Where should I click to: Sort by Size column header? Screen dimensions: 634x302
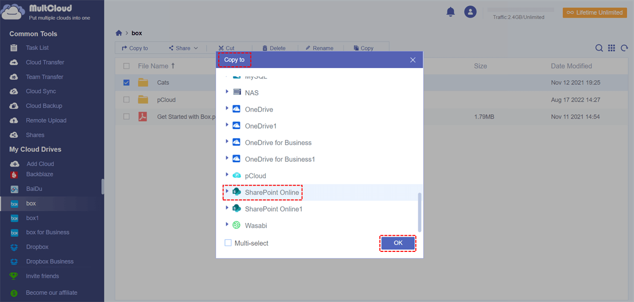(480, 66)
